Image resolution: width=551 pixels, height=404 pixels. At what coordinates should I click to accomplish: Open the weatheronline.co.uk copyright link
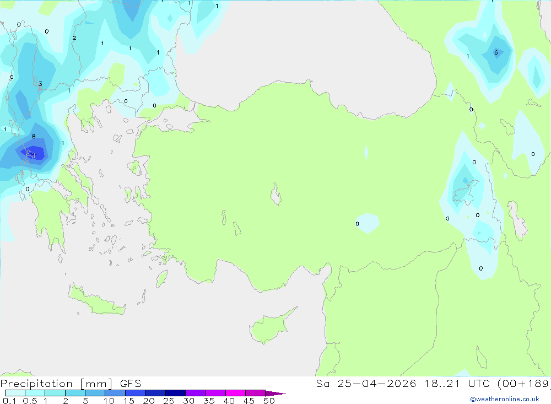pyautogui.click(x=504, y=399)
